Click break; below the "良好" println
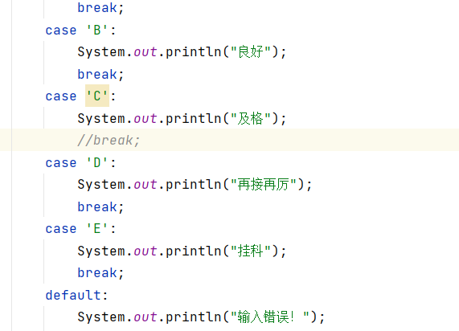This screenshot has height=331, width=459. tap(100, 74)
